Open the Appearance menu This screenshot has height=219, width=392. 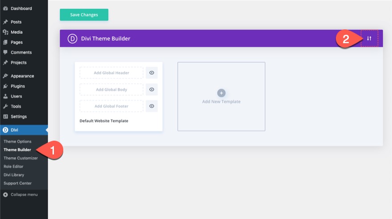(x=24, y=76)
